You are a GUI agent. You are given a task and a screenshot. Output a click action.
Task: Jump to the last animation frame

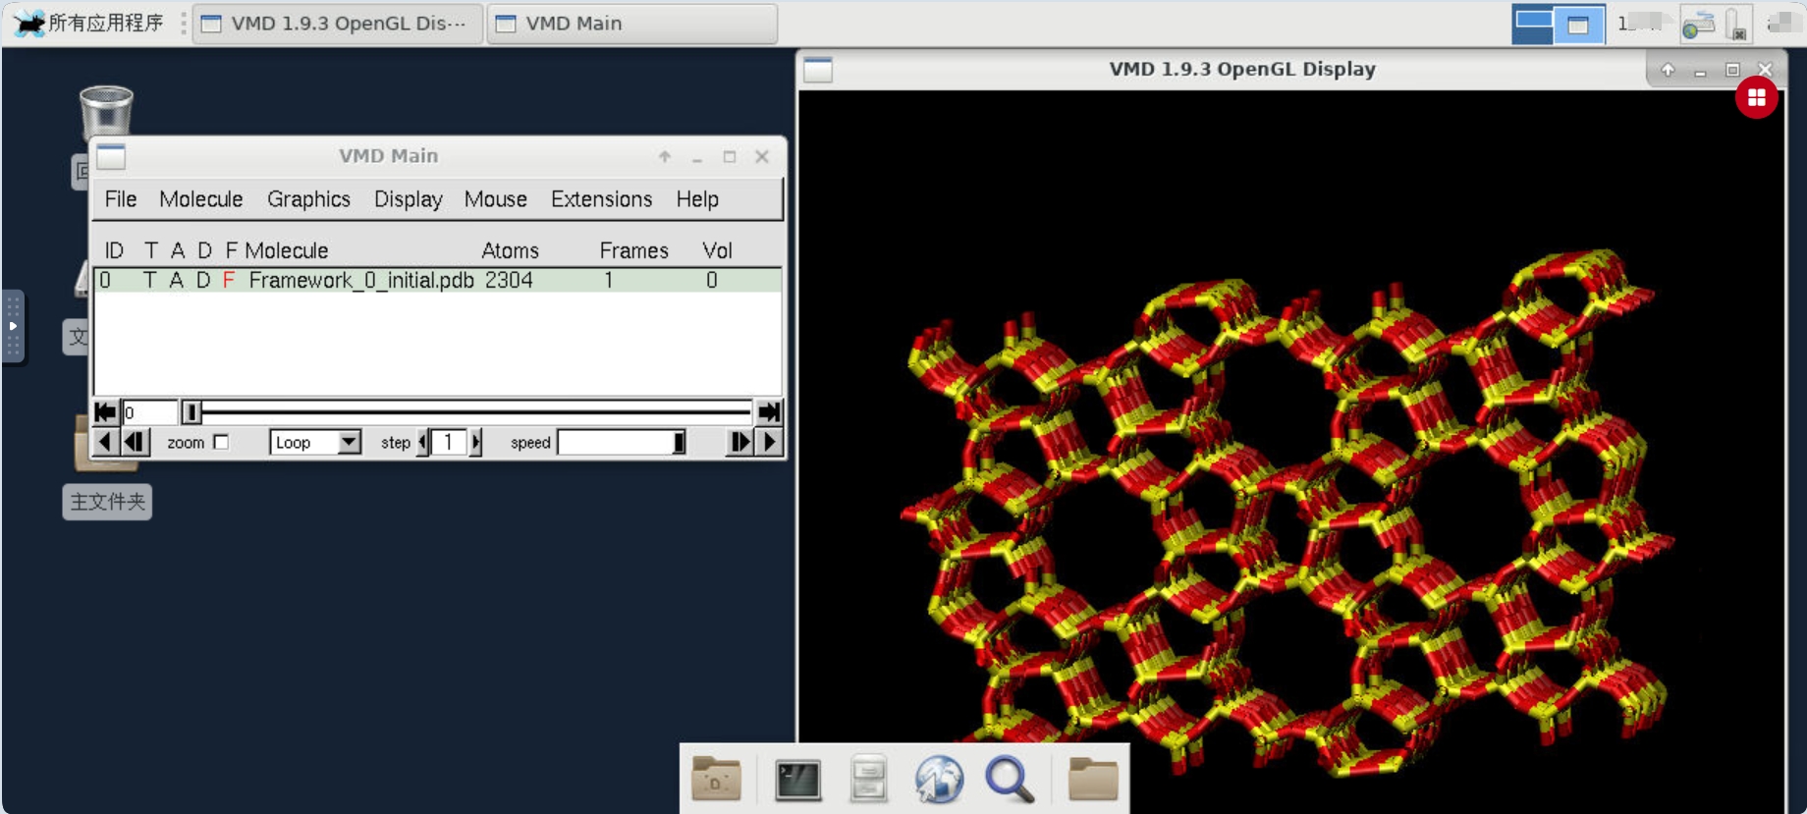tap(769, 412)
